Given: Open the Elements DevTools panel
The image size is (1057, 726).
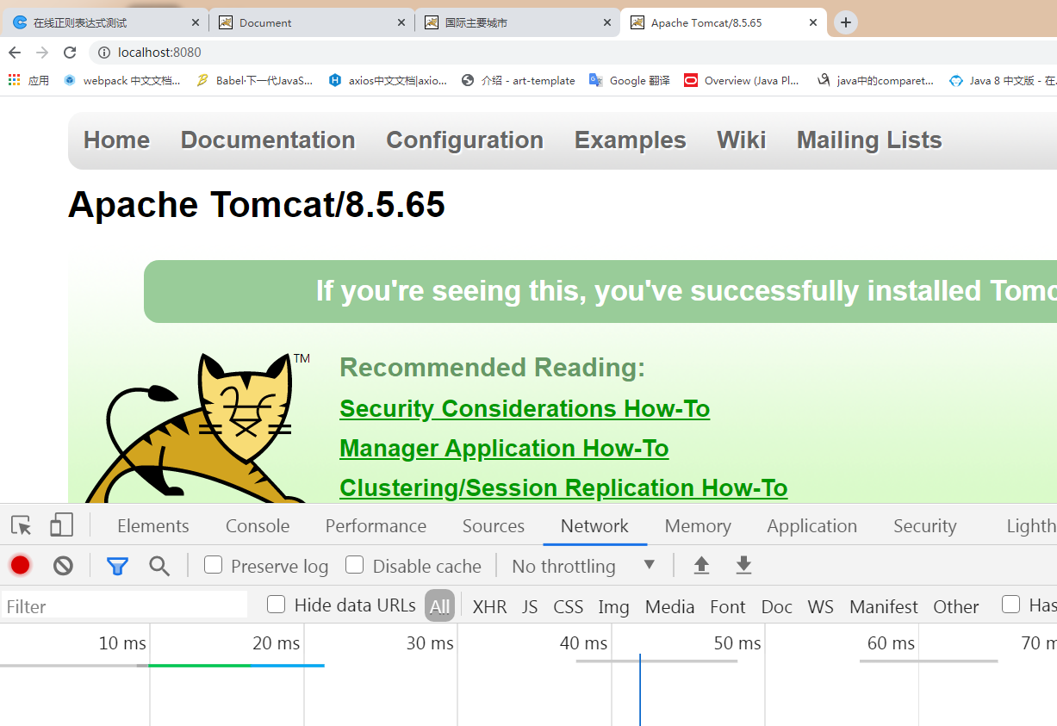Looking at the screenshot, I should tap(153, 526).
